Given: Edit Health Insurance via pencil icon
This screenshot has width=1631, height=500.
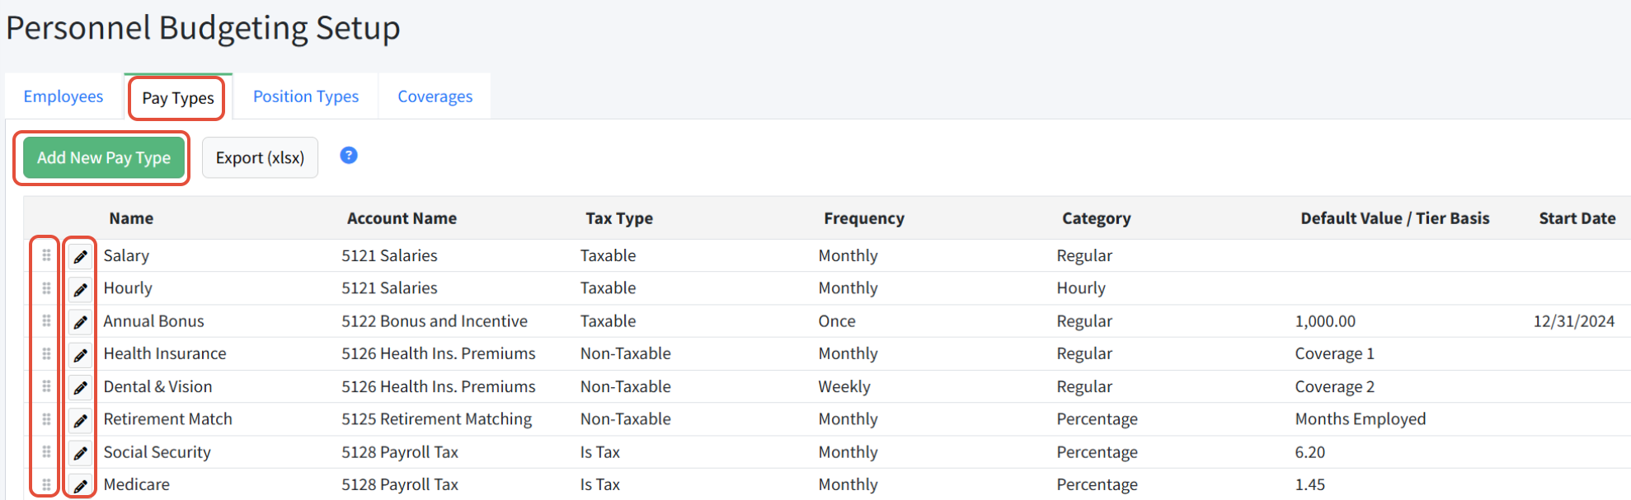Looking at the screenshot, I should click(x=80, y=355).
